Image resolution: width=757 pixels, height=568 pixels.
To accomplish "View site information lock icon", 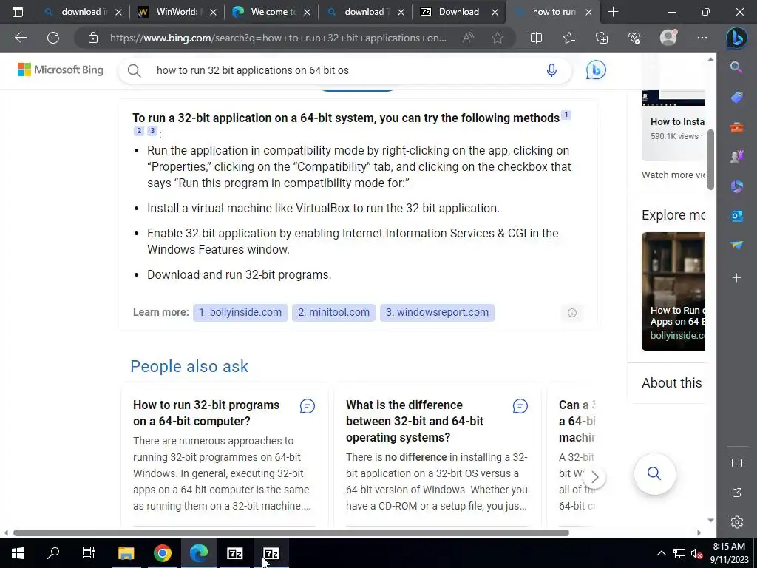I will [x=93, y=38].
